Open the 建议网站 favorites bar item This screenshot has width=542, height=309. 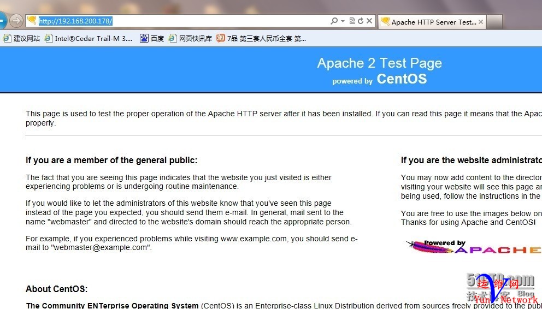click(x=21, y=38)
